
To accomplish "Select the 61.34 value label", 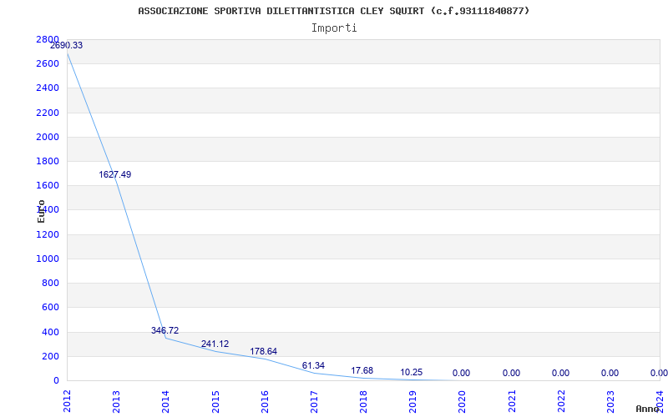I will 313,365.
